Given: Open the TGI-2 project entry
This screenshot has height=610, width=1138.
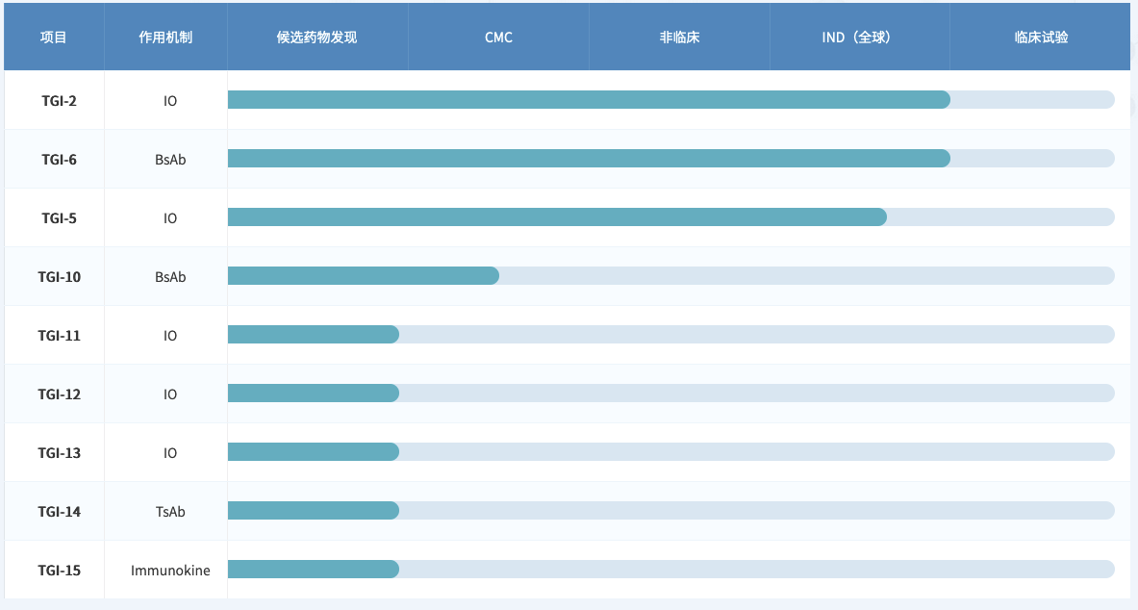Looking at the screenshot, I should (x=54, y=100).
